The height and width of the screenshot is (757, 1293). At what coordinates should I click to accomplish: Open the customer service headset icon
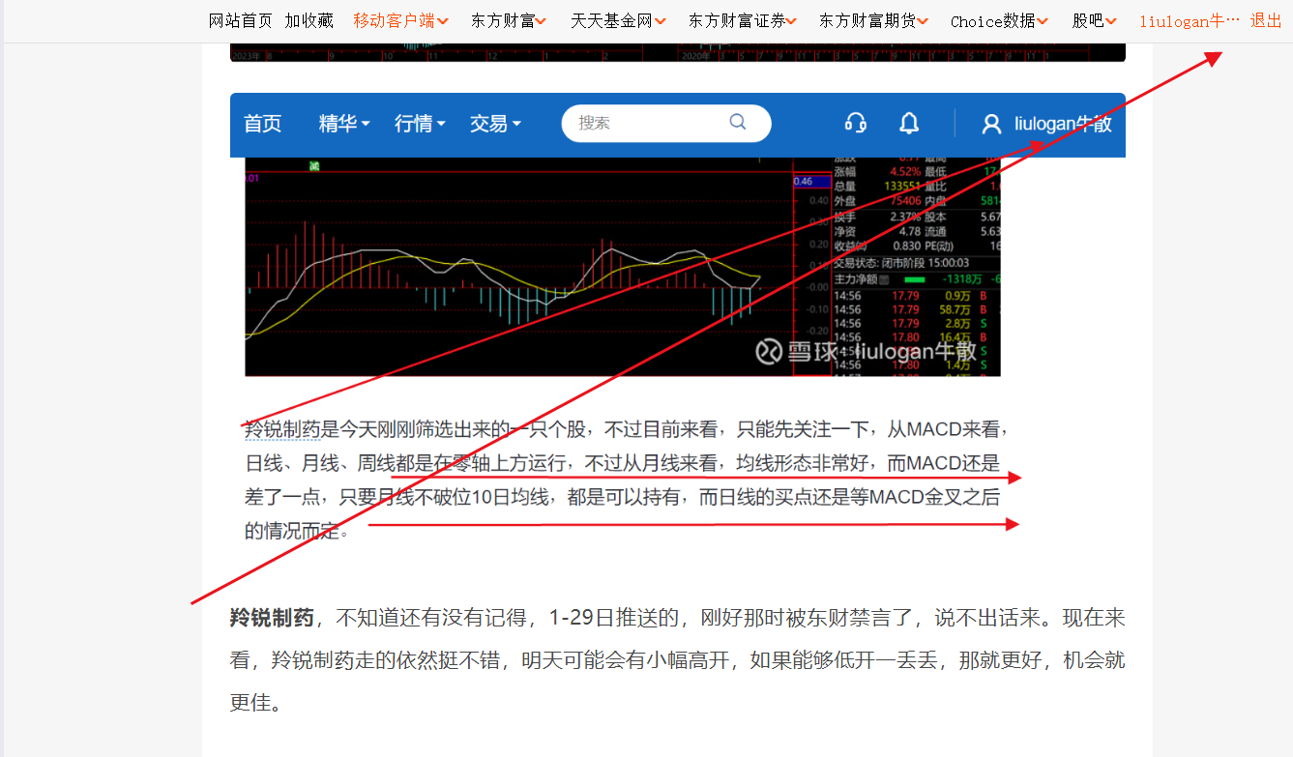855,123
